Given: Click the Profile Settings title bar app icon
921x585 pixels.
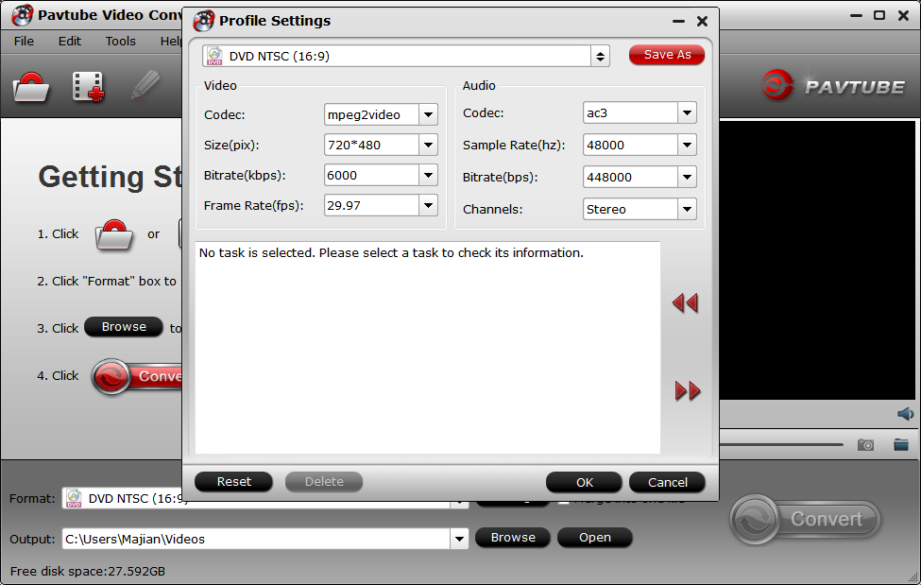Looking at the screenshot, I should (204, 21).
